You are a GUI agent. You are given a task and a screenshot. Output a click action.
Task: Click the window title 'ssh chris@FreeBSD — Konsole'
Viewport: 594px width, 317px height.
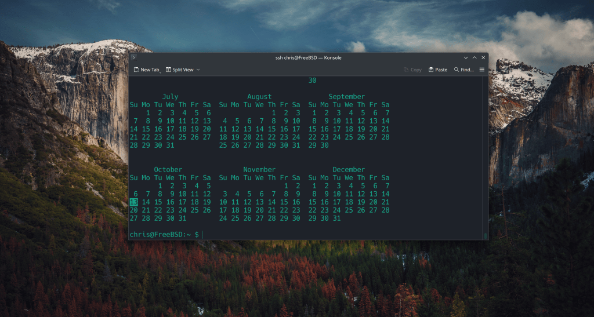[308, 58]
